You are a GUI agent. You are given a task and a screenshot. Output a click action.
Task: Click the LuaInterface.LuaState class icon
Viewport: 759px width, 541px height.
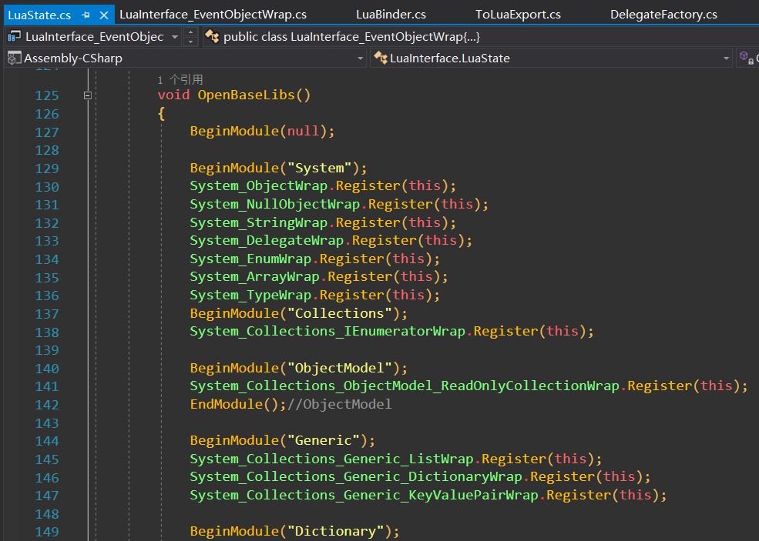pos(381,58)
